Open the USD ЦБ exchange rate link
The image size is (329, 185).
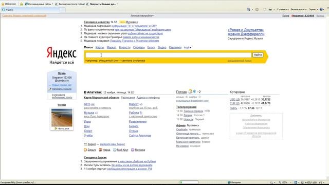coord(234,99)
